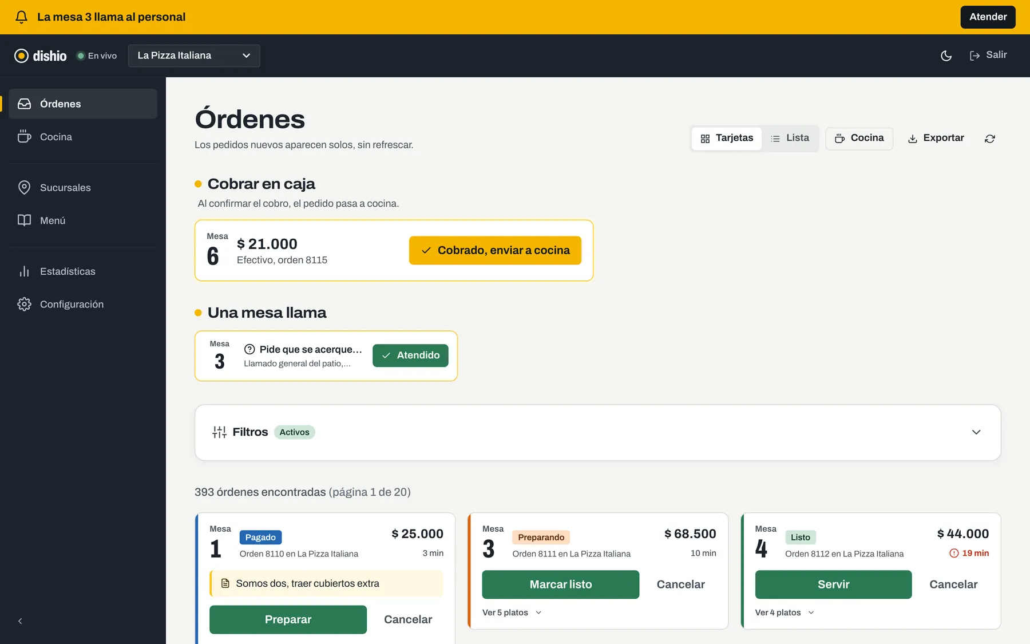Go to Cocina in the sidebar
Screen dimensions: 1030x644
pyautogui.click(x=83, y=137)
